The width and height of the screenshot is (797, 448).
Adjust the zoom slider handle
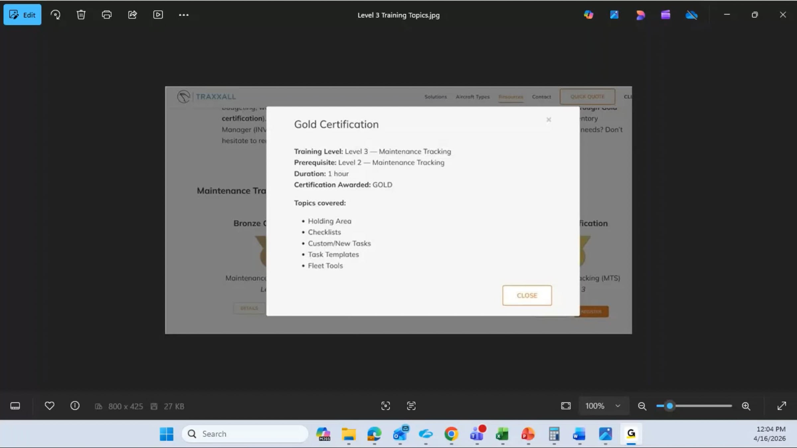point(670,406)
